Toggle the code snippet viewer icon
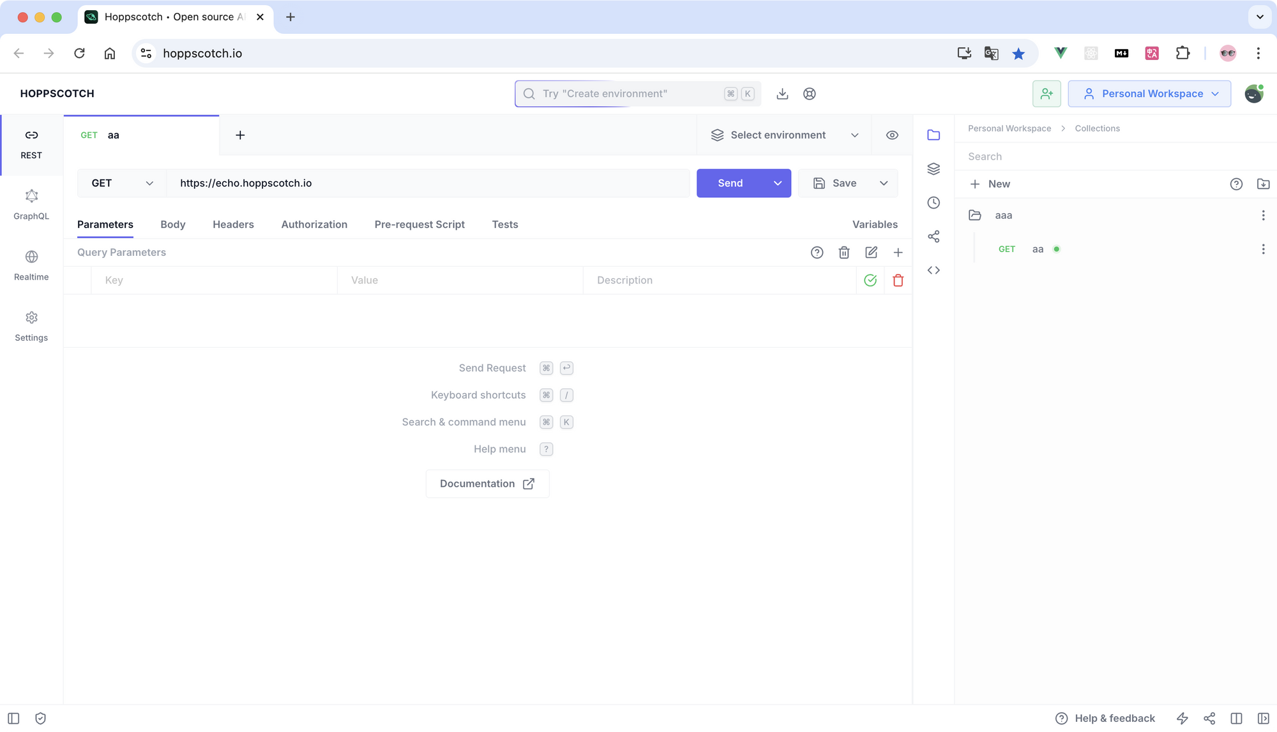This screenshot has height=732, width=1277. click(x=934, y=270)
